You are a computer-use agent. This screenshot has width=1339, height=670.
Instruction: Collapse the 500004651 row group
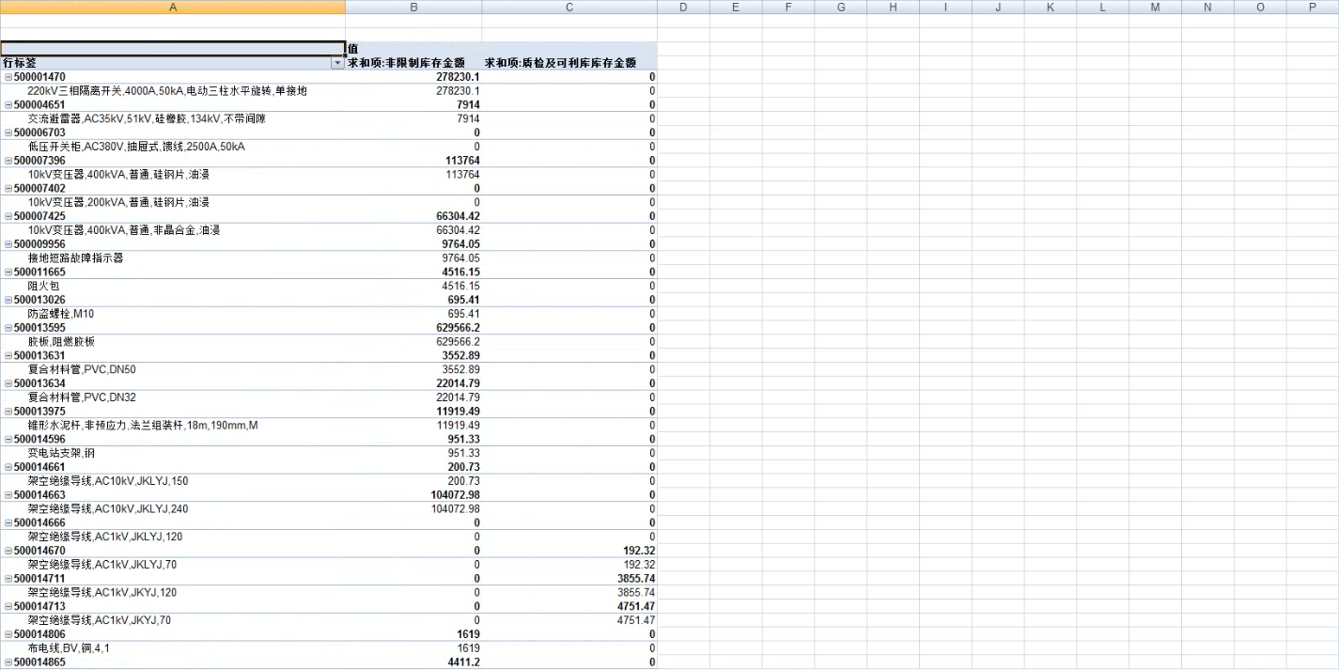pos(8,105)
